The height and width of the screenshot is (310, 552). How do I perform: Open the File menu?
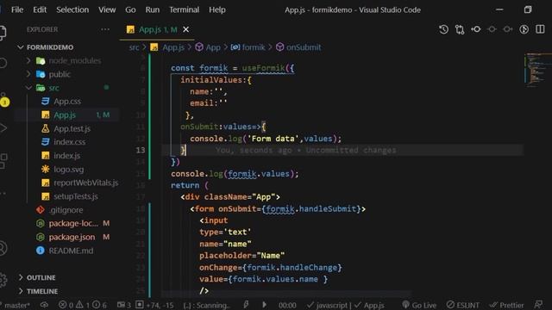tap(17, 9)
